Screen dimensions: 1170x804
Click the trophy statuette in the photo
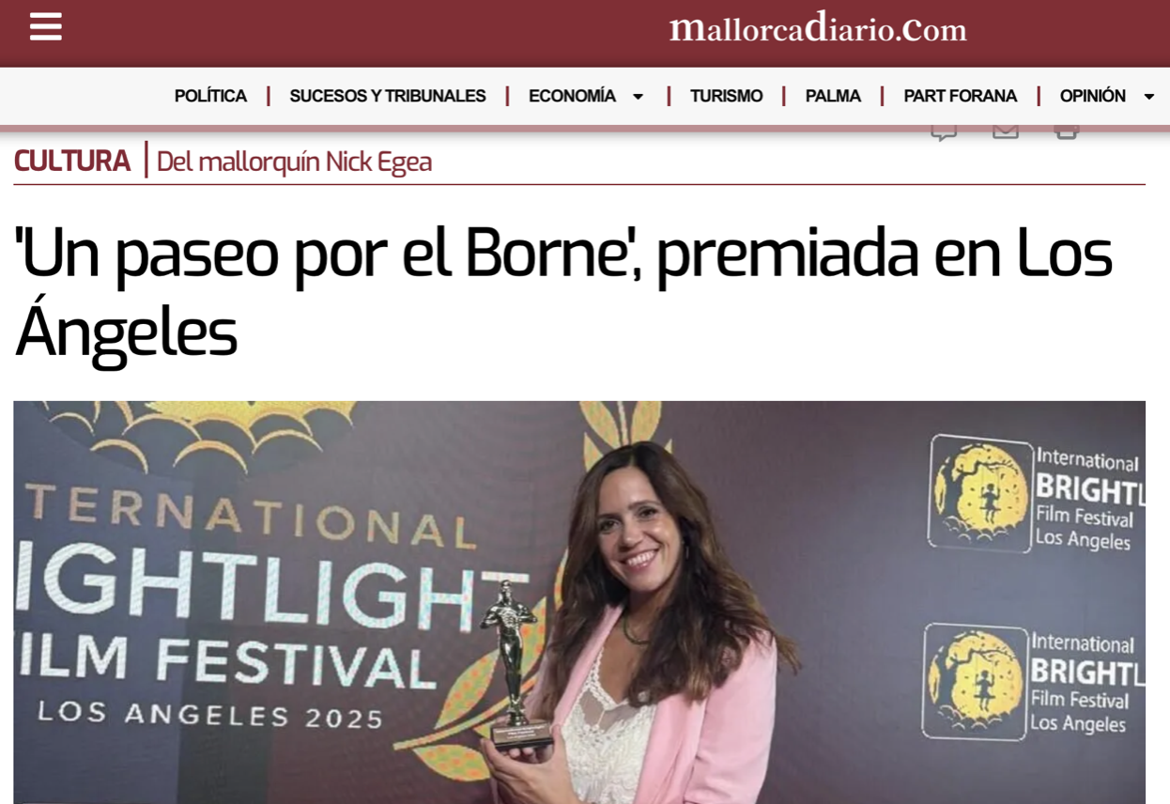click(513, 664)
